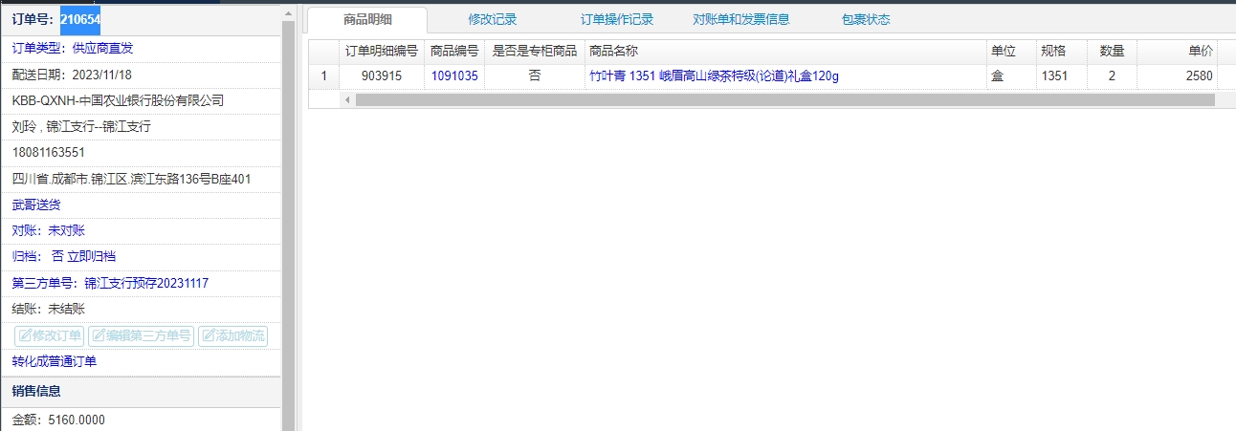This screenshot has width=1236, height=431.
Task: Click the 订单类型: 供应商直发 text
Action: (72, 48)
